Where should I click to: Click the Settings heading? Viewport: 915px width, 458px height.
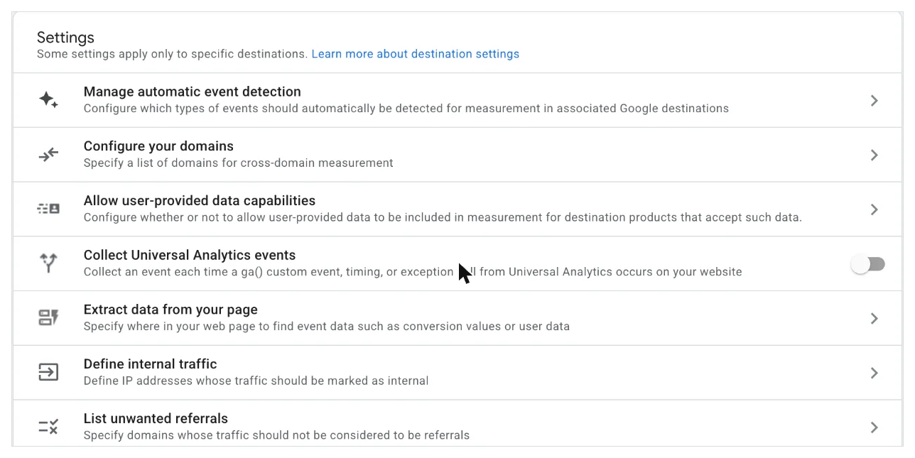coord(65,38)
